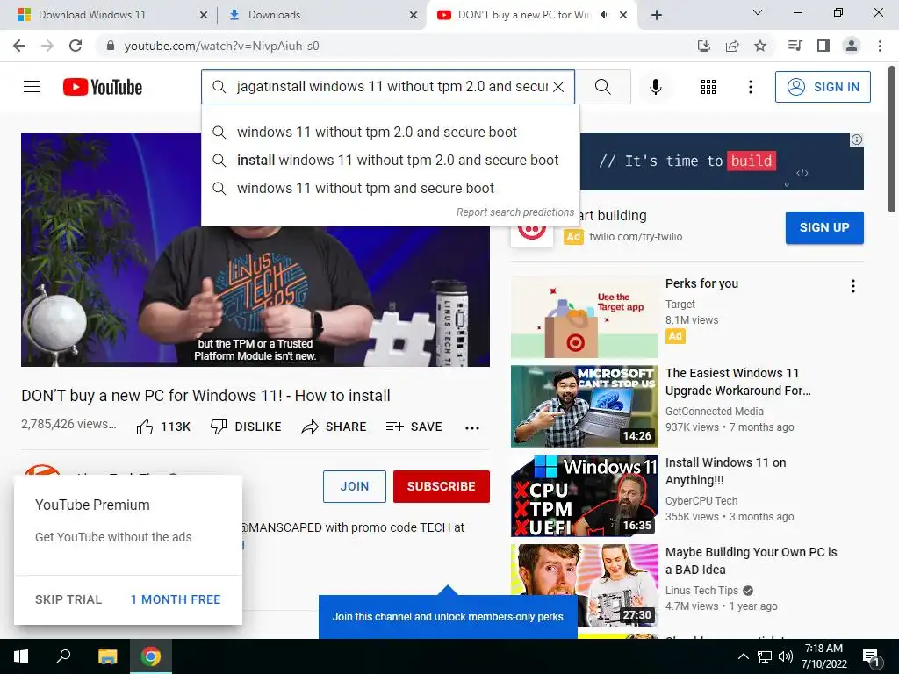899x674 pixels.
Task: Choose suggestion 'windows 11 without tpm and secure boot'
Action: (x=391, y=188)
